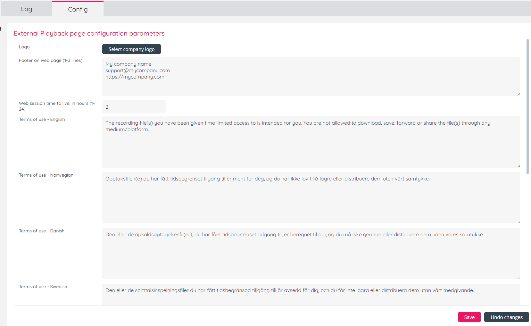
Task: Switch to the Log tab
Action: coord(27,9)
